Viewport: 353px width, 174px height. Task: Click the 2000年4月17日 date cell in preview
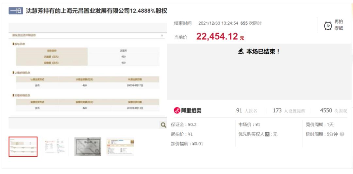136,85
